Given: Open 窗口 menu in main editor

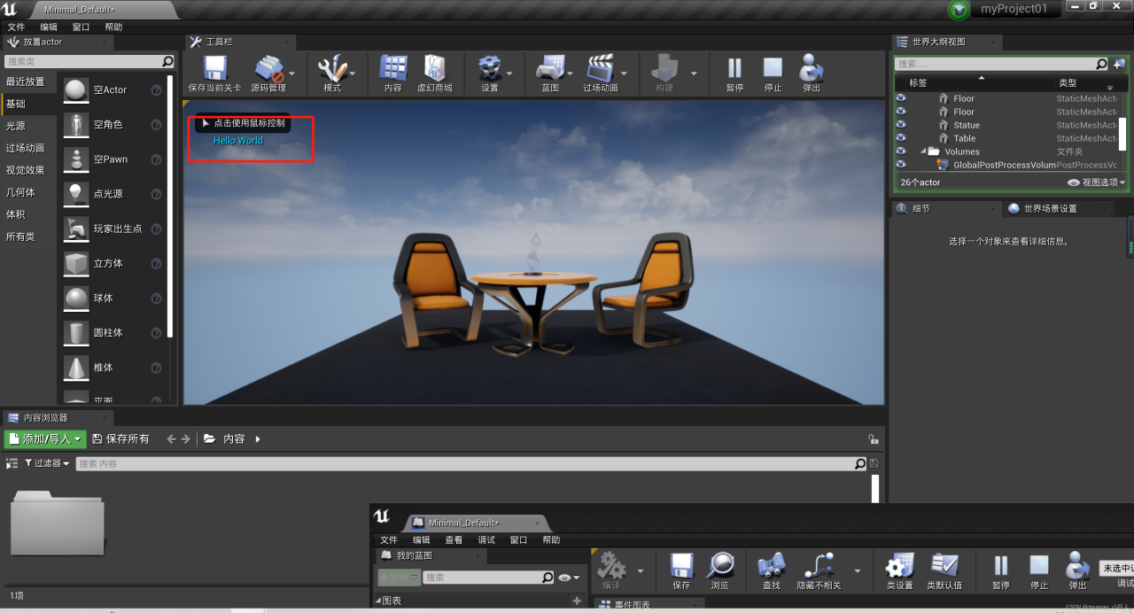Looking at the screenshot, I should (x=82, y=27).
